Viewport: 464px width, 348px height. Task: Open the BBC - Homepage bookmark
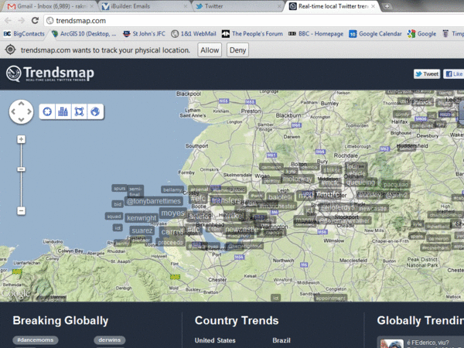316,34
